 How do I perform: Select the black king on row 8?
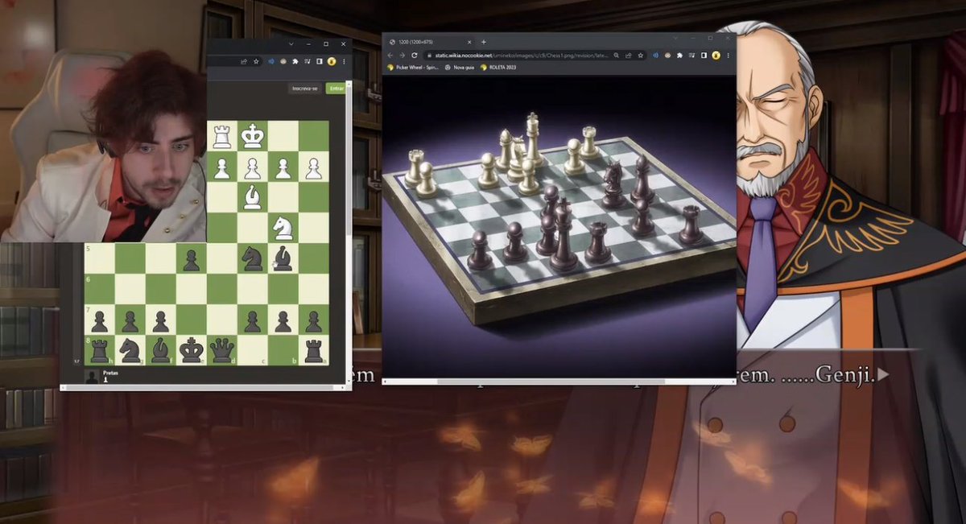(x=192, y=350)
